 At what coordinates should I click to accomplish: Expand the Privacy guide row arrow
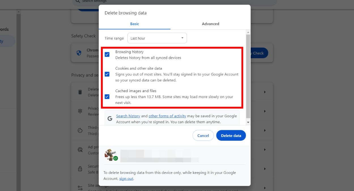click(x=265, y=111)
